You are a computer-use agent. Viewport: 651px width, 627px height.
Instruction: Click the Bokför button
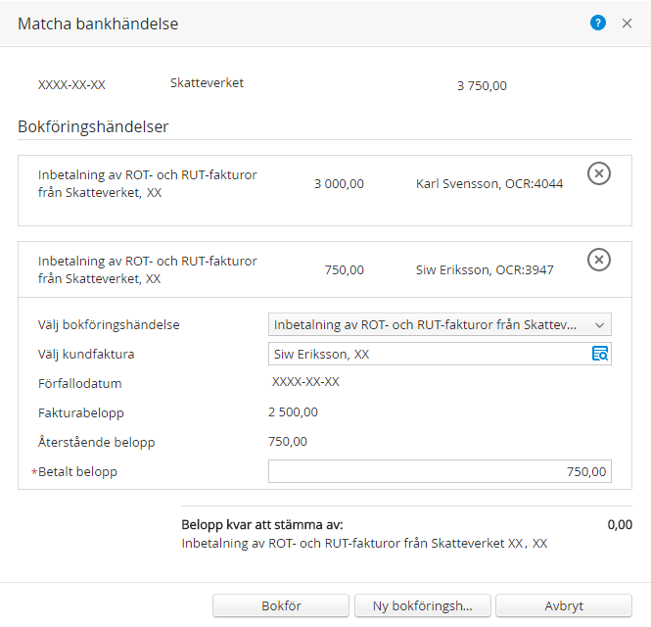click(281, 605)
